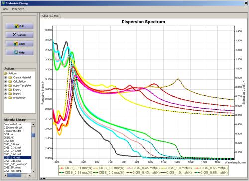Viewport: 249px width, 181px height.
Task: Click the Create Material folder icon
Action: pos(10,77)
